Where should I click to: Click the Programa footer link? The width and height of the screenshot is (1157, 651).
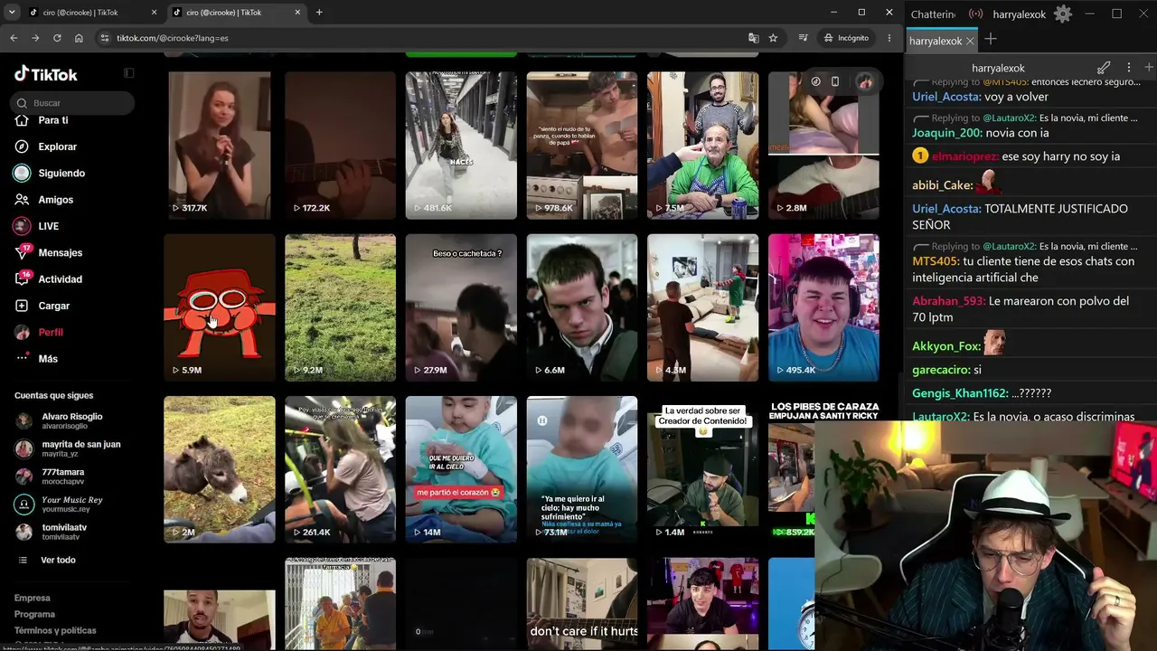tap(34, 614)
